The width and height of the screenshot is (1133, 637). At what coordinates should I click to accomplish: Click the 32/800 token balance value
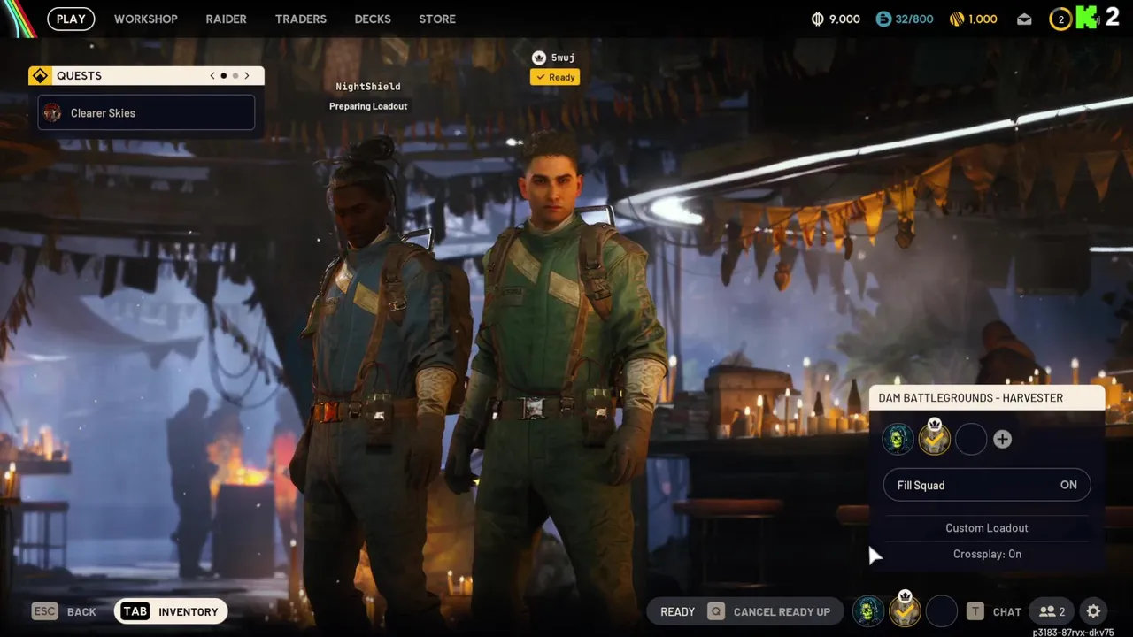pos(914,19)
